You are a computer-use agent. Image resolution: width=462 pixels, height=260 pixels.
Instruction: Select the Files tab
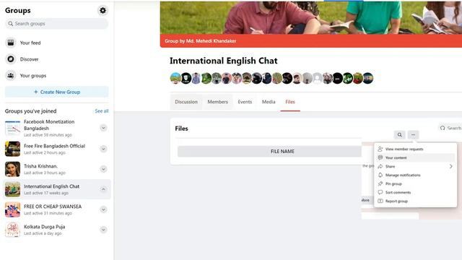(x=290, y=102)
